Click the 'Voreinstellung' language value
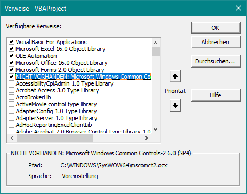The width and height of the screenshot is (247, 194). point(80,176)
